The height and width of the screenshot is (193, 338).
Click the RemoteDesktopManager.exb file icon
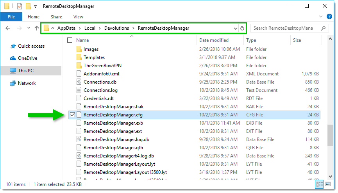[79, 123]
